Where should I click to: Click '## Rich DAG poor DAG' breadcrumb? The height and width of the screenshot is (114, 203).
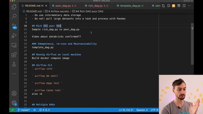(88, 11)
